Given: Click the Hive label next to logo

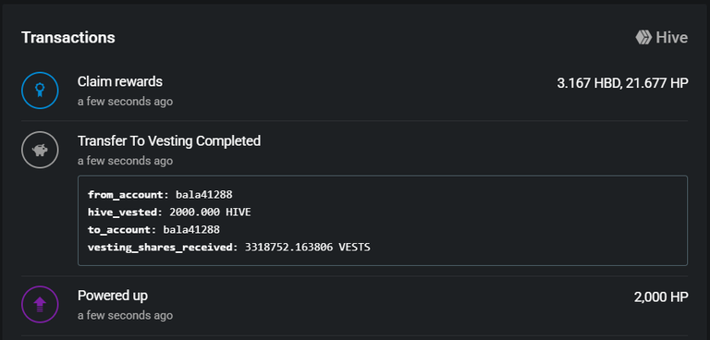Looking at the screenshot, I should [x=672, y=38].
